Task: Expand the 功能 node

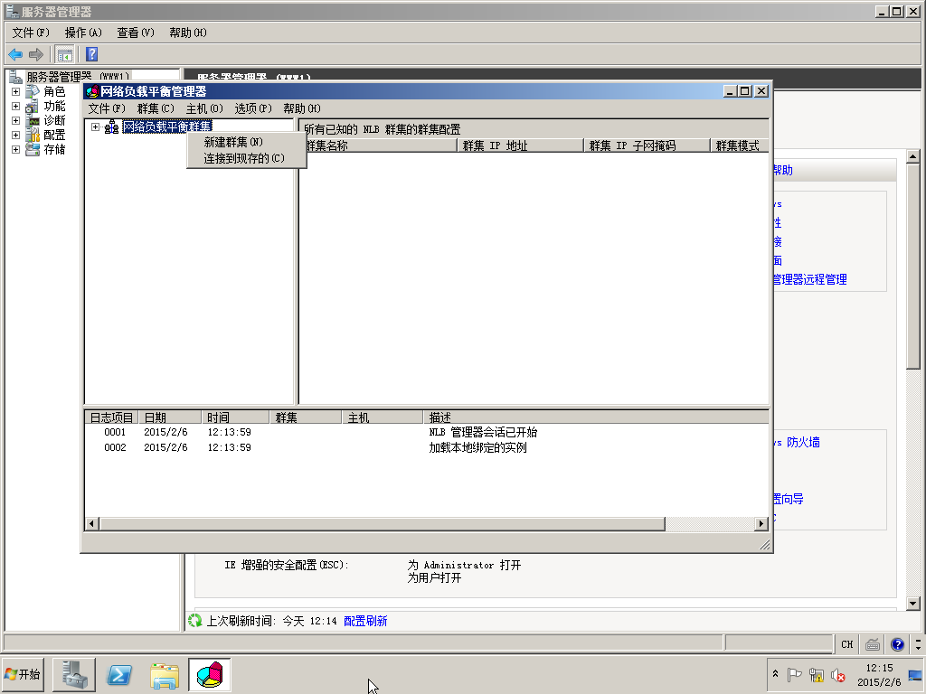Action: 16,107
